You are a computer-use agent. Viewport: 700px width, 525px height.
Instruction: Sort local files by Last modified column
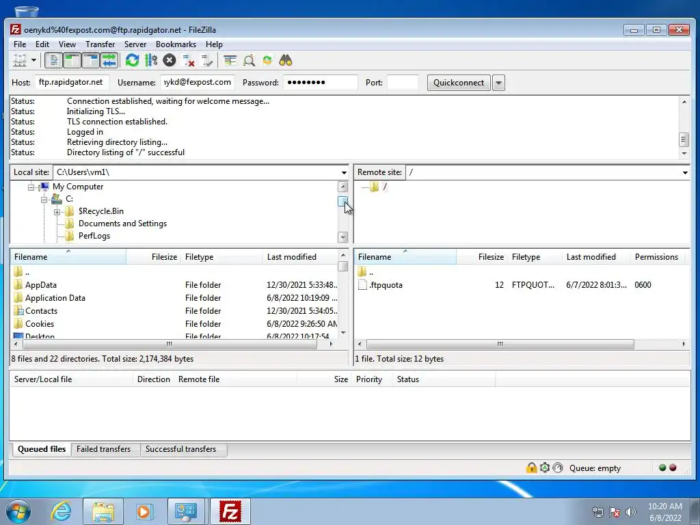300,257
